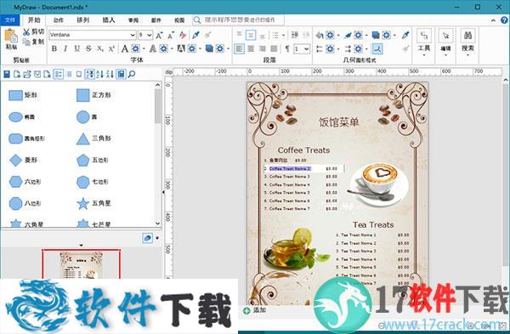Click the format painter eyedropper in font group
The height and width of the screenshot is (334, 510).
coord(195,35)
